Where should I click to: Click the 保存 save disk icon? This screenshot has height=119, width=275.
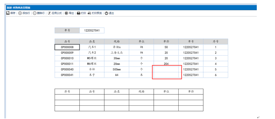[x=8, y=13]
